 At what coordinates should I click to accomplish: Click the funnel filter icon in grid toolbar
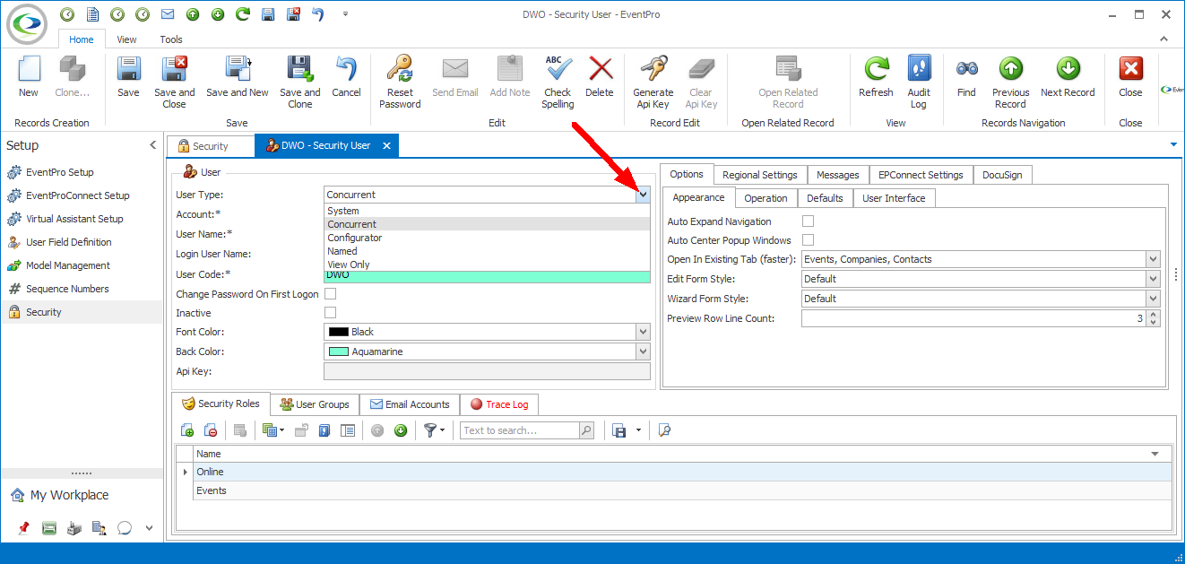431,430
